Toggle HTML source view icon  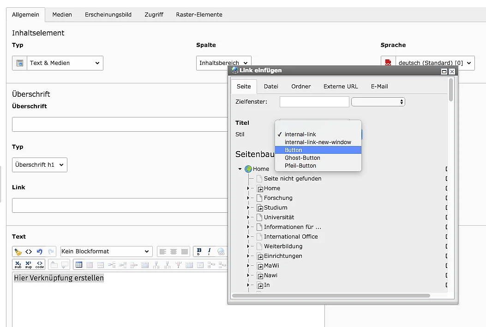(29, 251)
